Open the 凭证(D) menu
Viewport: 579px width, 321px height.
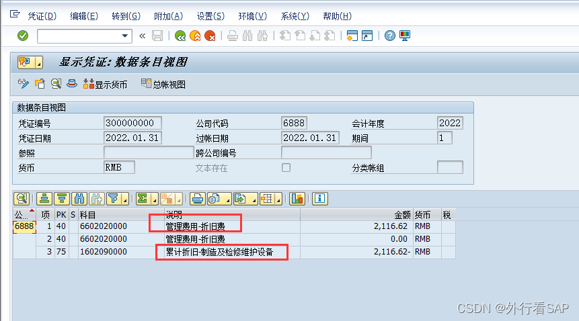42,16
